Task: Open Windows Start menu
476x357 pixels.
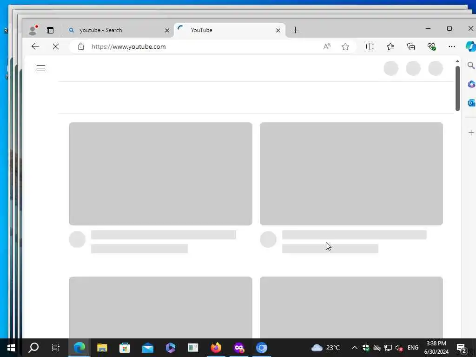Action: 11,348
